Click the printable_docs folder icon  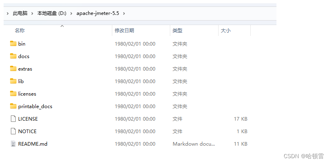point(13,106)
